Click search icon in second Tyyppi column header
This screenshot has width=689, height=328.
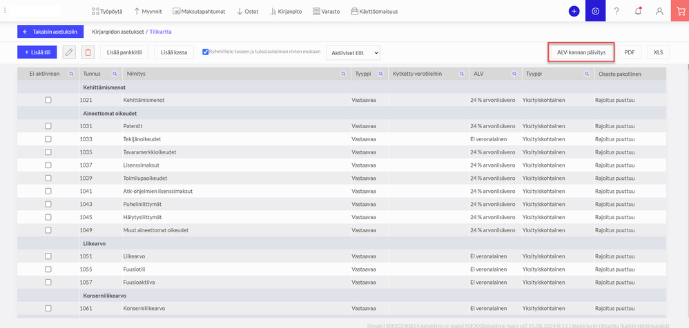586,74
